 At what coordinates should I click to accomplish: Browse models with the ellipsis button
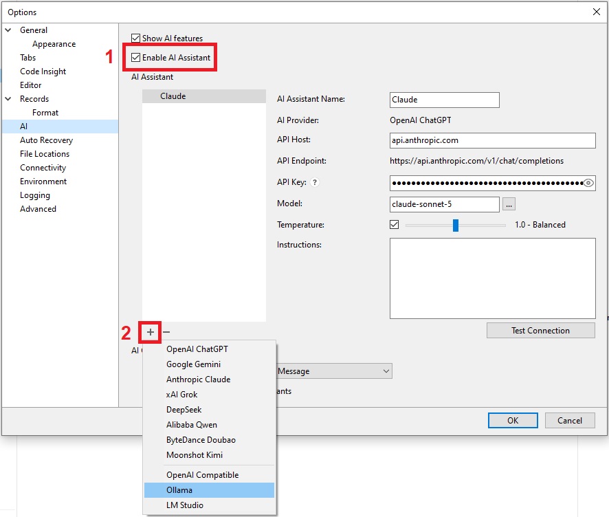click(x=509, y=204)
